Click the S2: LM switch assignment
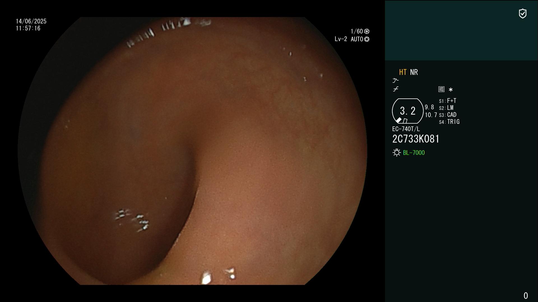 click(446, 108)
